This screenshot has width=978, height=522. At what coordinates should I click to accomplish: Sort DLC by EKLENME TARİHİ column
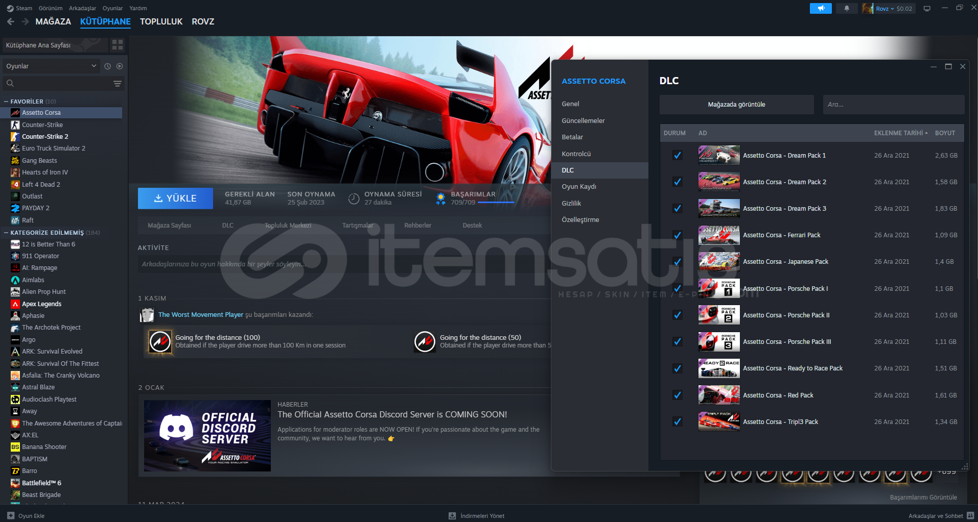901,133
